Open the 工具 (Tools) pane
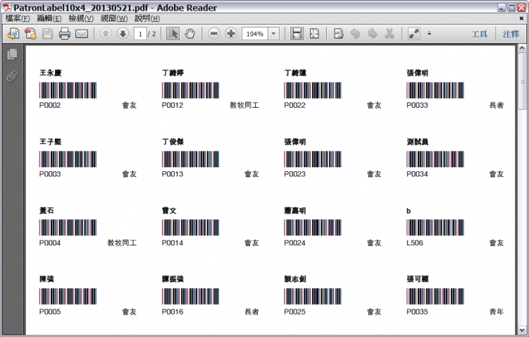The height and width of the screenshot is (337, 529). 479,34
